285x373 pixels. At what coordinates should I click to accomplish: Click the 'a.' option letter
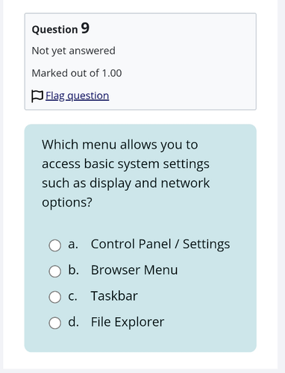pyautogui.click(x=73, y=244)
